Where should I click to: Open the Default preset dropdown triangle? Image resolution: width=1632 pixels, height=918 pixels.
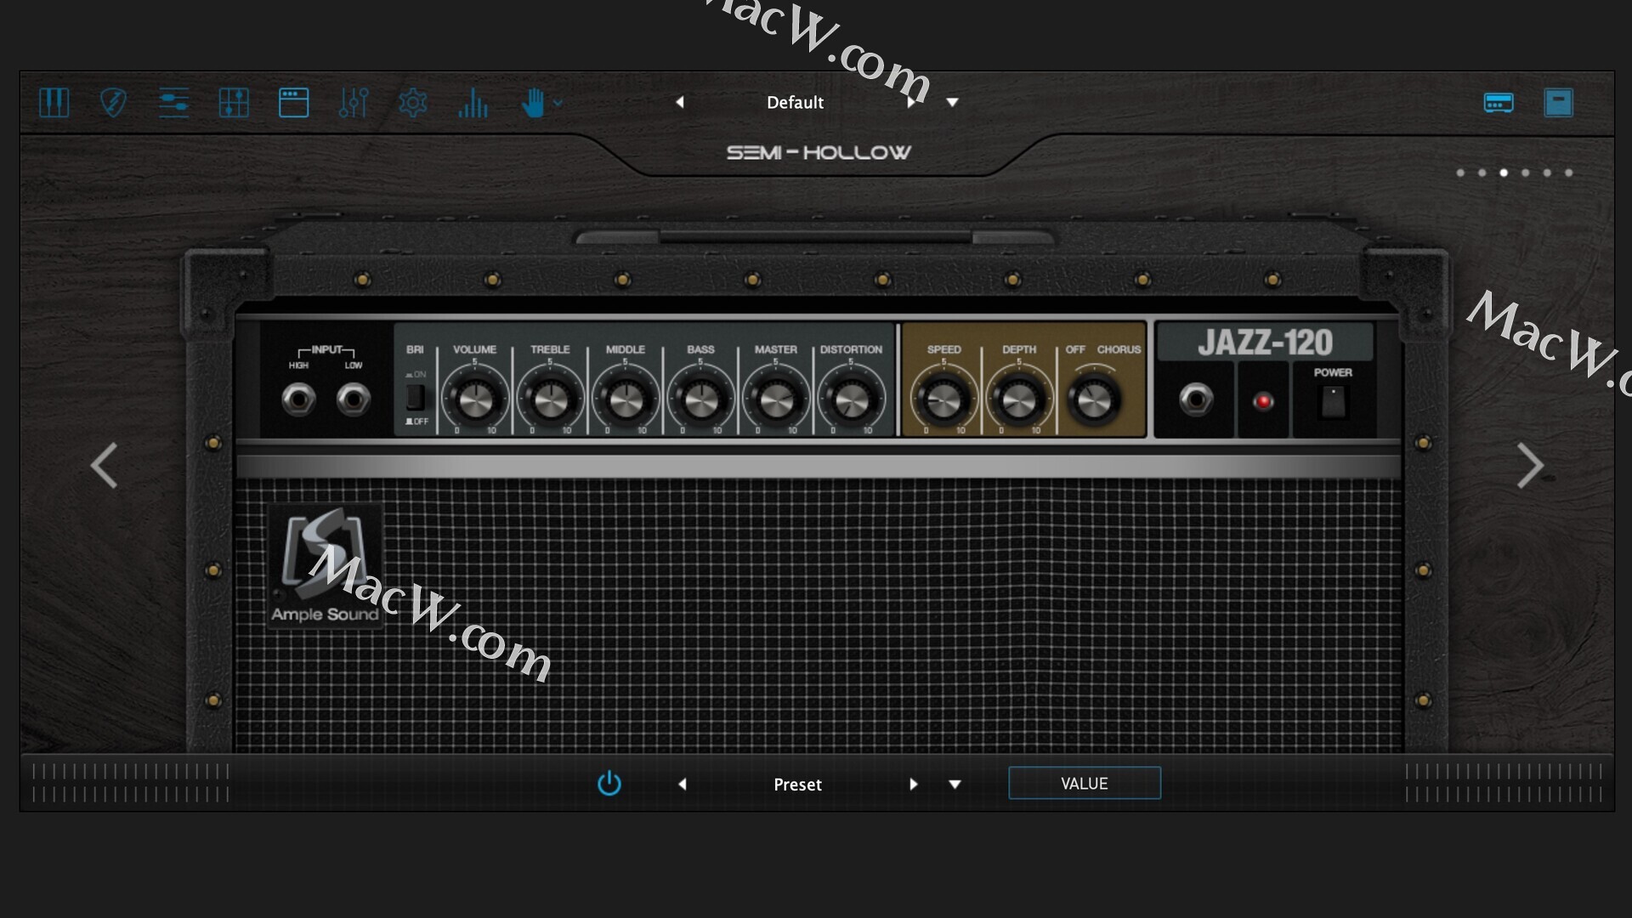pyautogui.click(x=953, y=103)
